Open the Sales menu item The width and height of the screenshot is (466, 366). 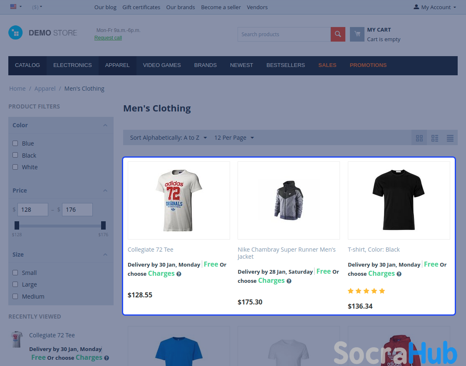coord(327,65)
